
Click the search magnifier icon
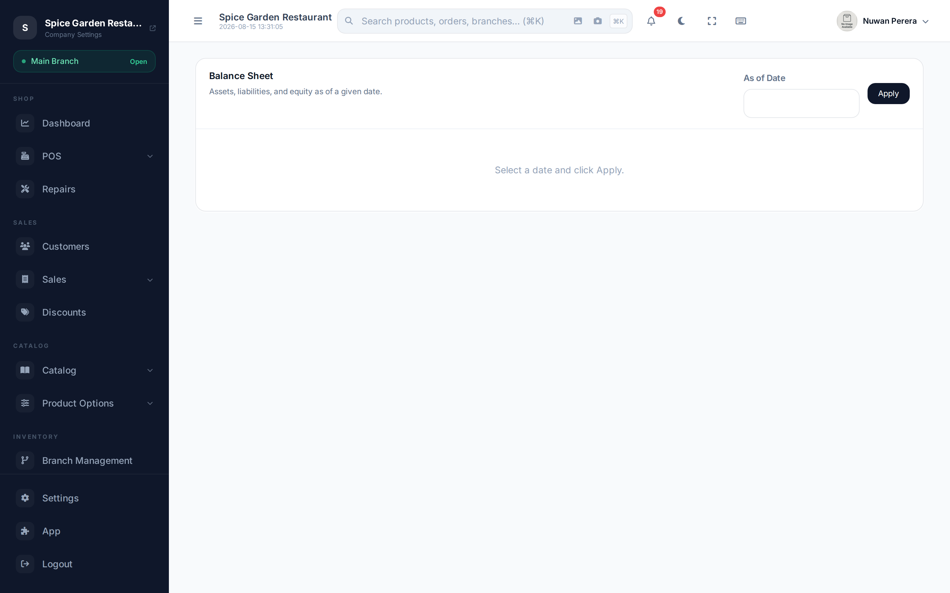click(349, 21)
